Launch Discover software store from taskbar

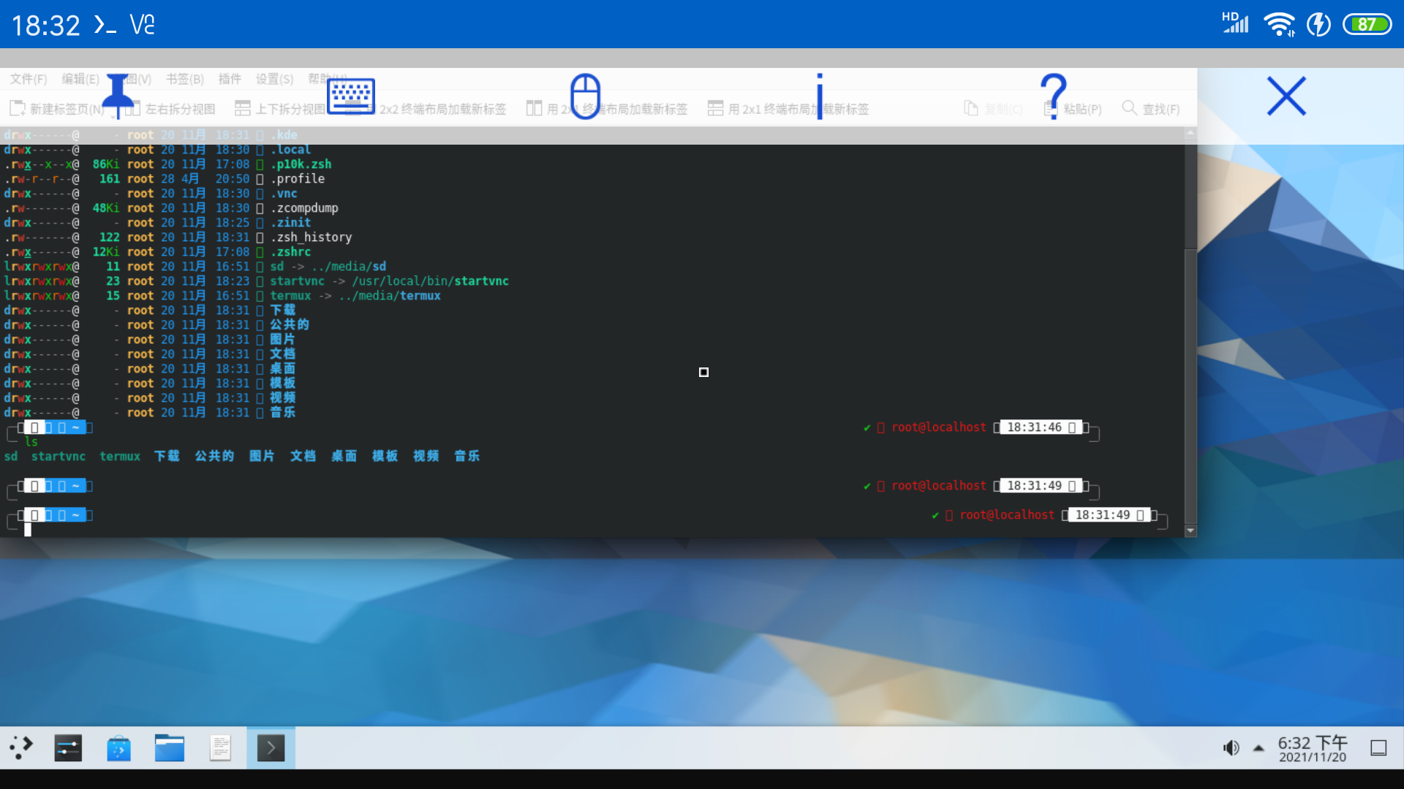pos(118,747)
